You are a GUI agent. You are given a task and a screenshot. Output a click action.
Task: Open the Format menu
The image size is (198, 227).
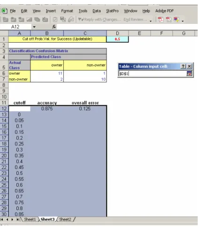click(x=67, y=11)
